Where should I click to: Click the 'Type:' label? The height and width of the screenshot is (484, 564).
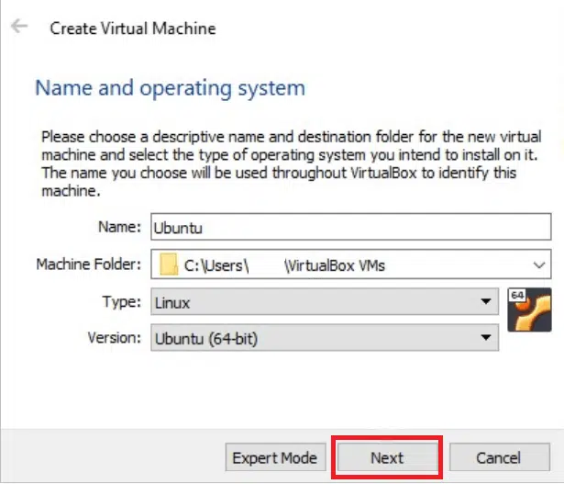122,301
